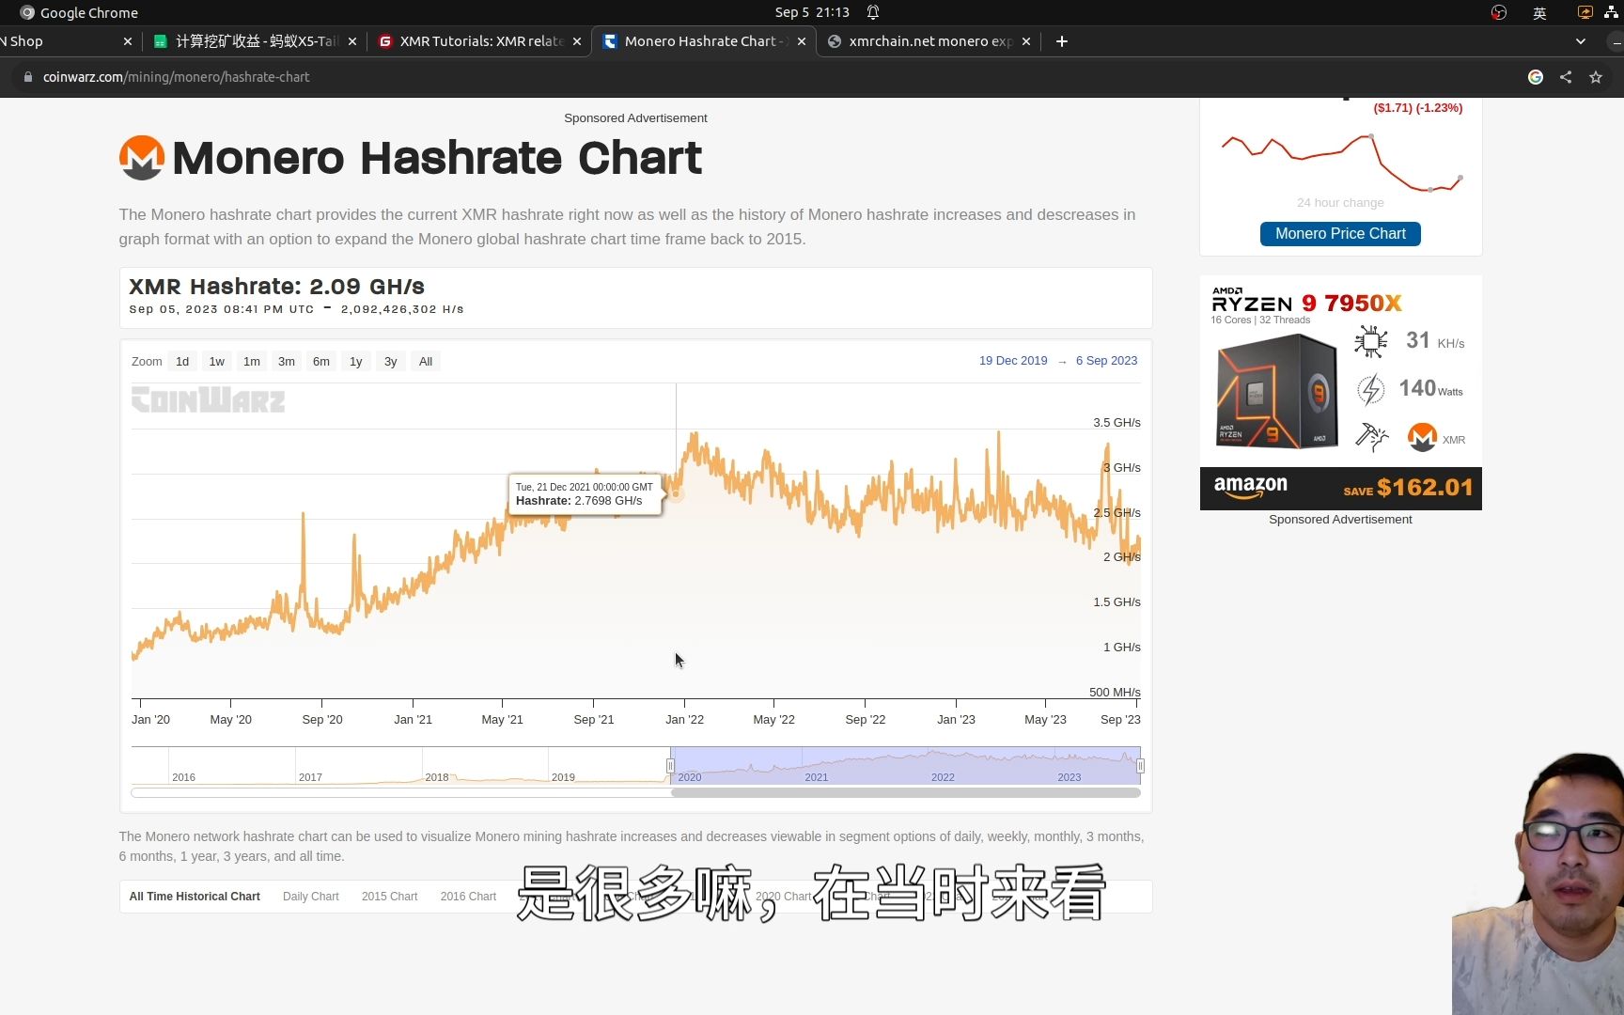Switch to the 计算挖矿收益 tab
This screenshot has height=1015, width=1624.
[255, 41]
